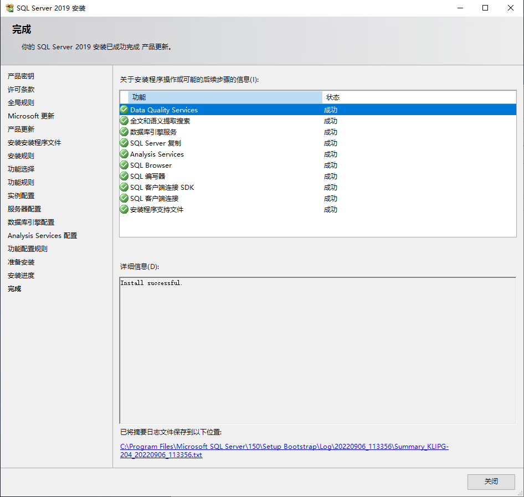Image resolution: width=524 pixels, height=497 pixels.
Task: Select the 全文和语义提取搜索 row
Action: (318, 121)
